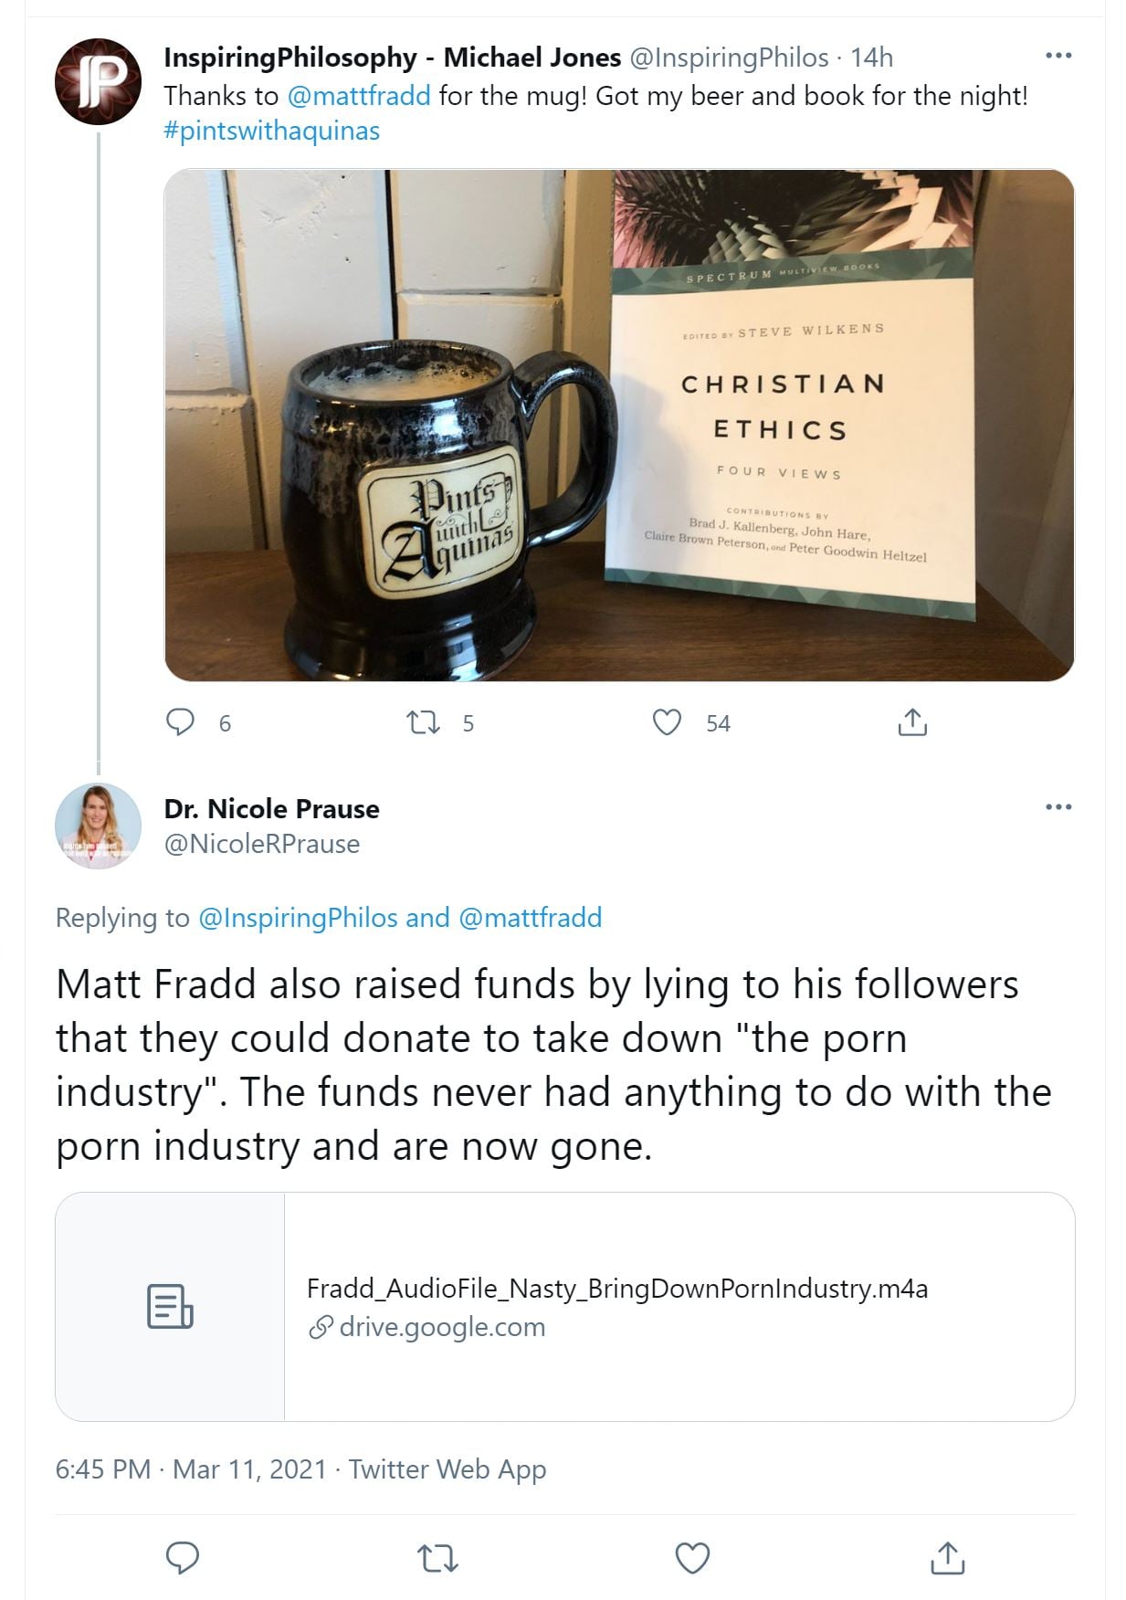Share the InspiringPhilosophy tweet
1126x1600 pixels.
912,722
